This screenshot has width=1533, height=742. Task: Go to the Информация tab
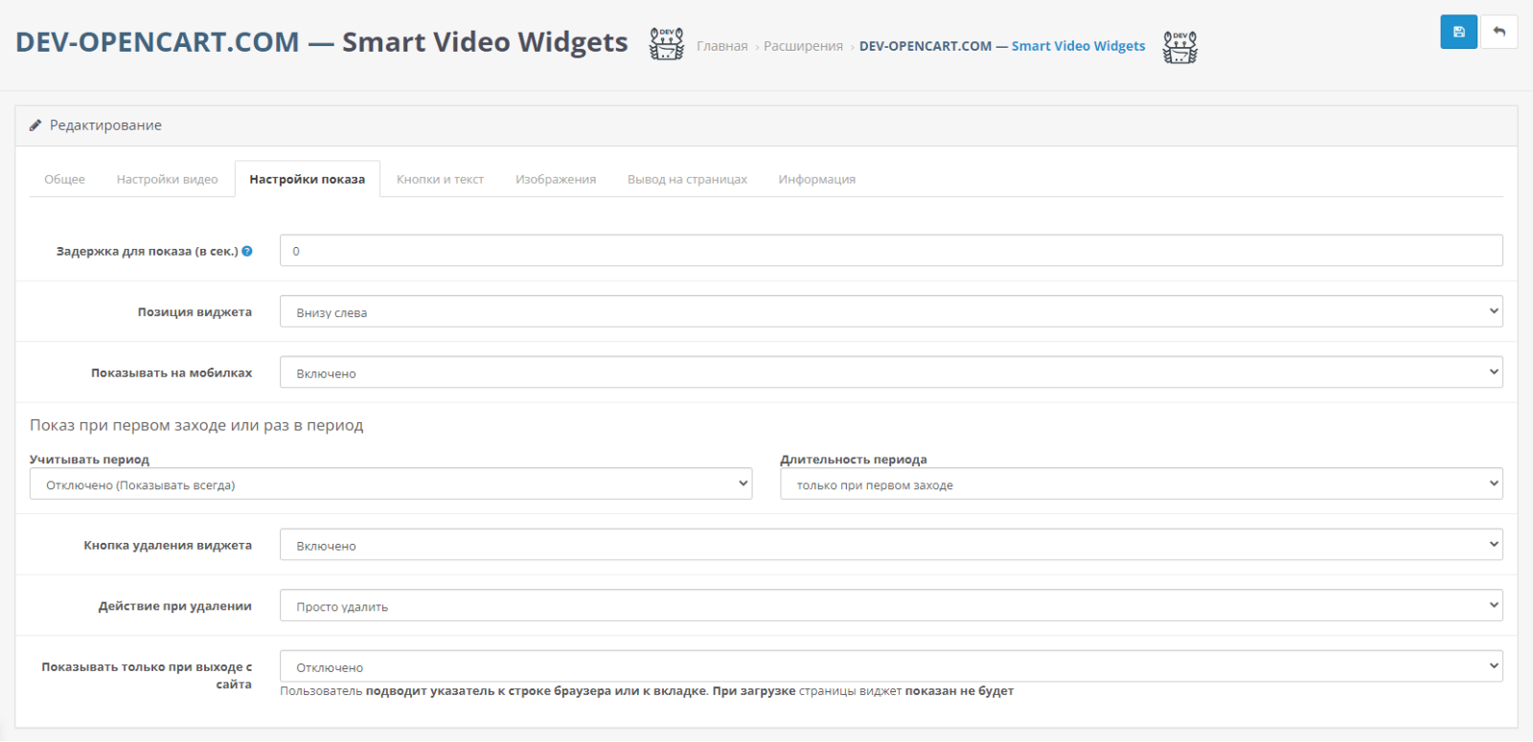[x=817, y=179]
